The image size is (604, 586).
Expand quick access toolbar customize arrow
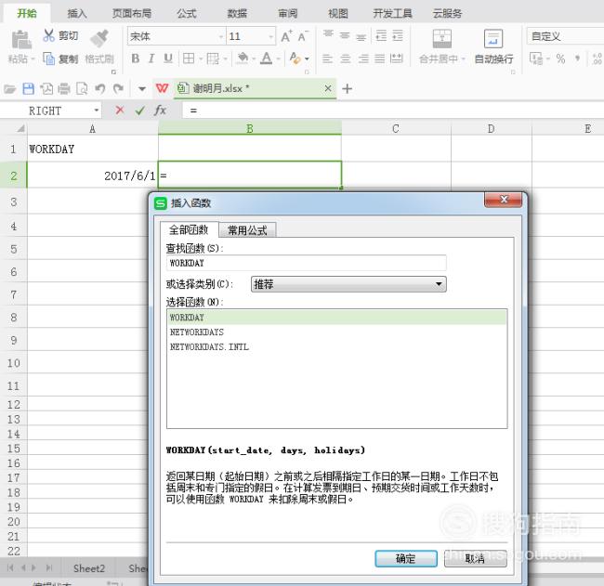142,89
